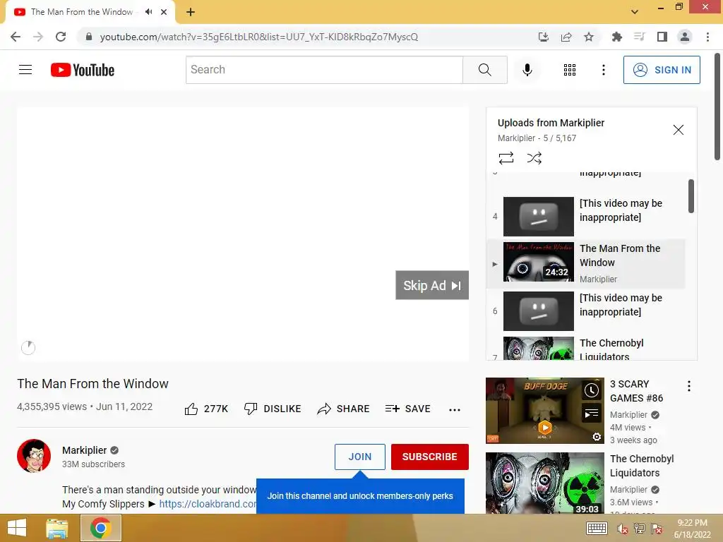Screen dimensions: 723x542
Task: Click the muted volume tray icon
Action: (622, 529)
